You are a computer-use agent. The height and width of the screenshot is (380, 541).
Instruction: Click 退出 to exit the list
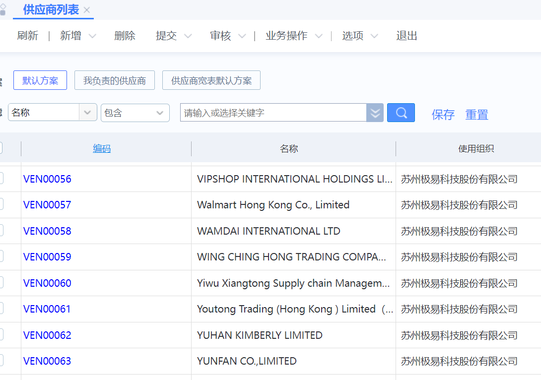[407, 36]
